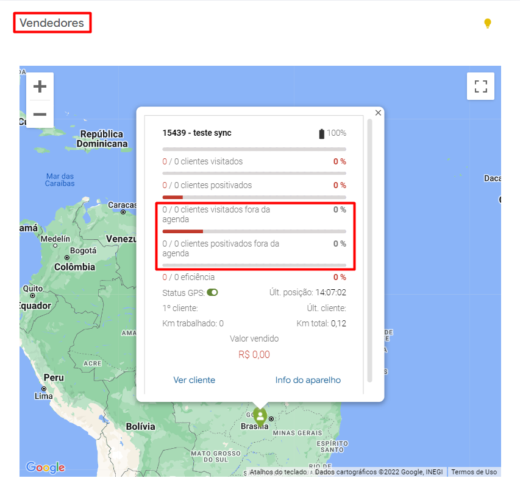Toggle the Status GPS switch
Image resolution: width=520 pixels, height=495 pixels.
(212, 292)
